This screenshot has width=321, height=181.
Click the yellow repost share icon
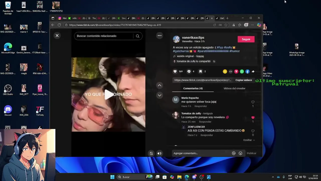pyautogui.click(x=225, y=72)
